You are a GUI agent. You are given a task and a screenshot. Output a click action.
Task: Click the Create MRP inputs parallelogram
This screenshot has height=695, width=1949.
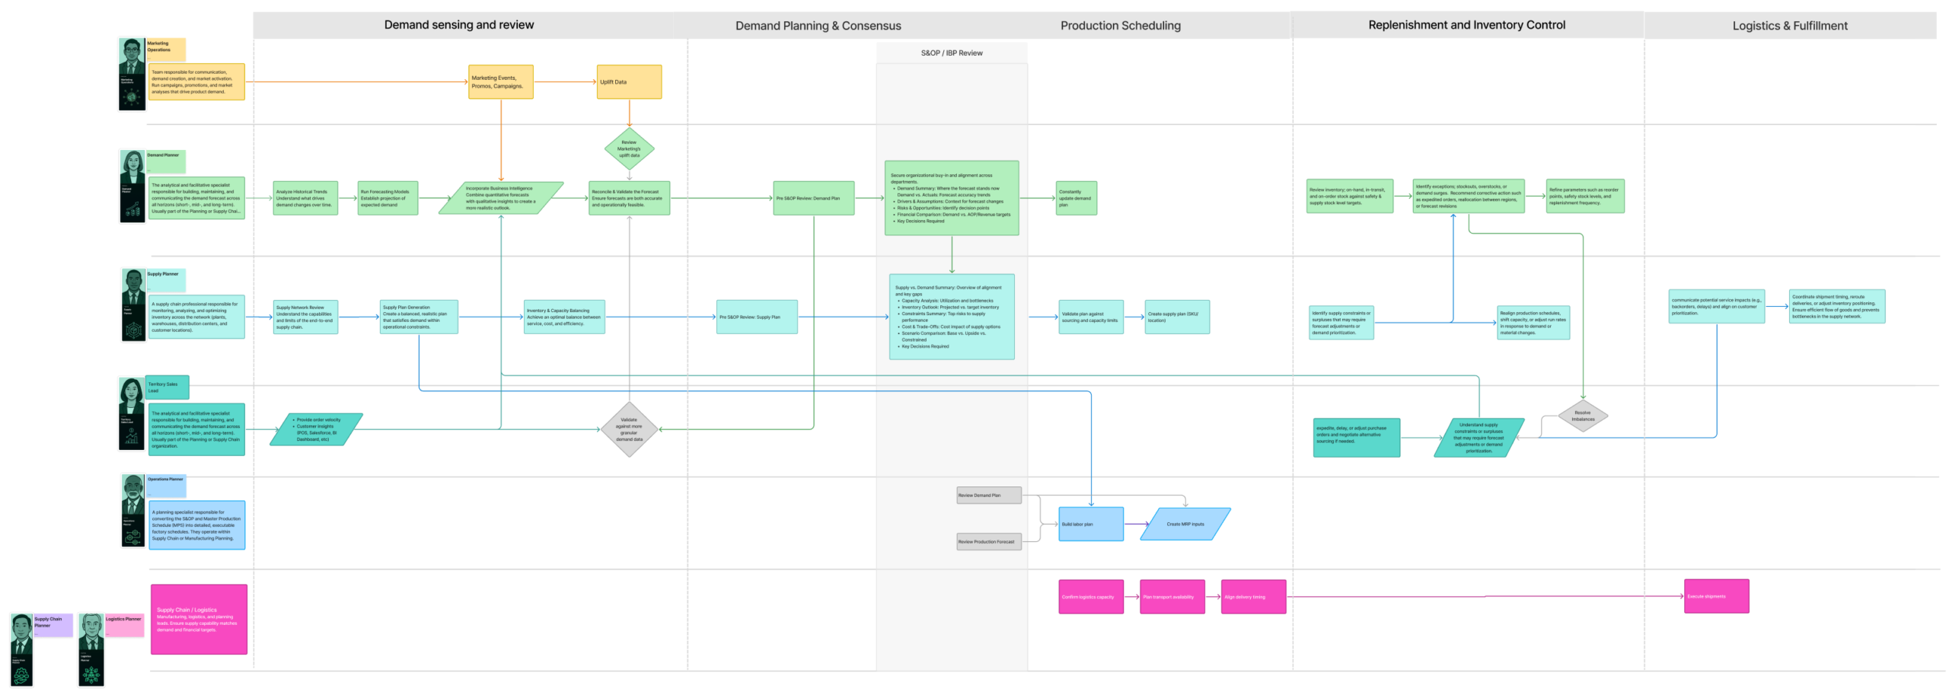[1185, 524]
